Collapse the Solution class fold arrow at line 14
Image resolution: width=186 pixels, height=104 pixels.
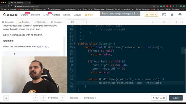coord(75,44)
